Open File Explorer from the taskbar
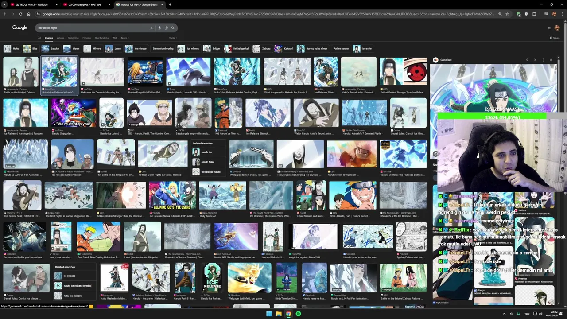The image size is (567, 319). click(279, 314)
